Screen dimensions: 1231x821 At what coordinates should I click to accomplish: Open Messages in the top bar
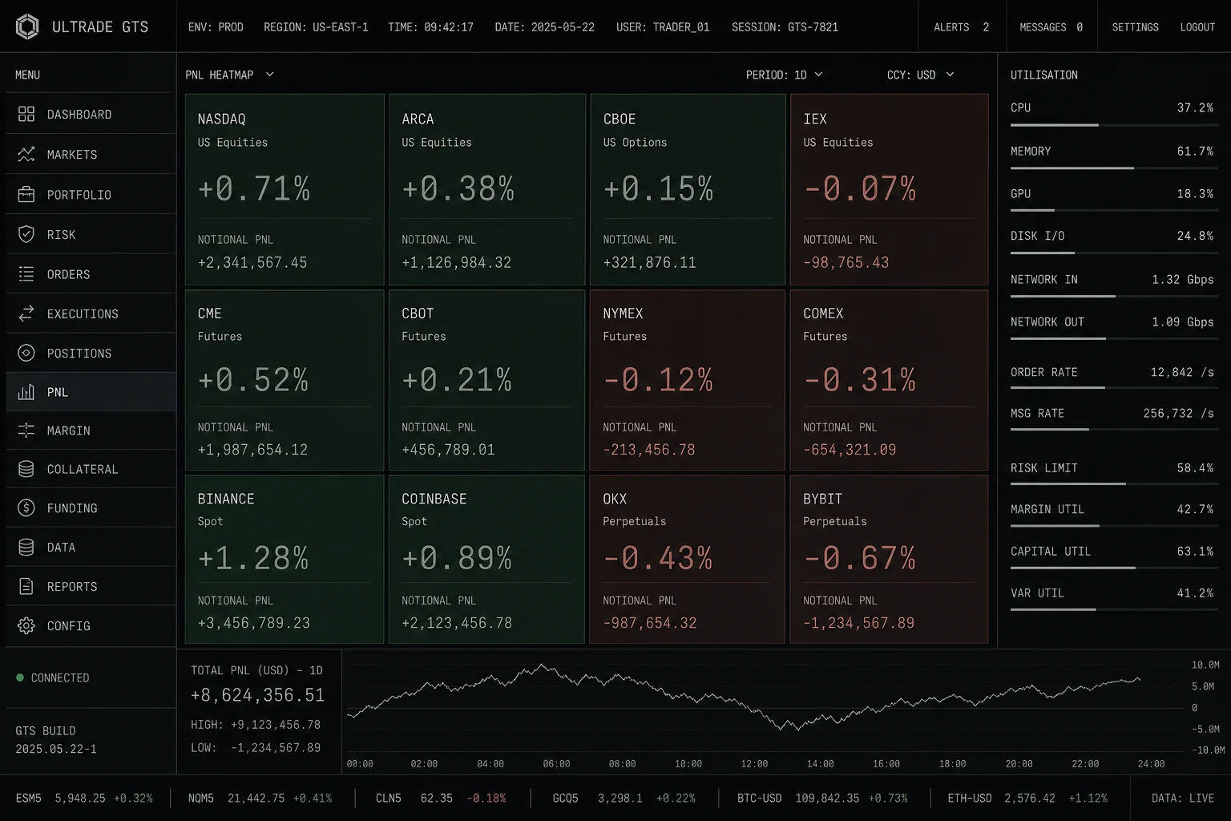pyautogui.click(x=1051, y=26)
